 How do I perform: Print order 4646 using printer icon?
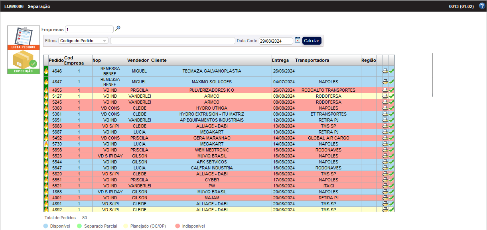click(x=385, y=71)
